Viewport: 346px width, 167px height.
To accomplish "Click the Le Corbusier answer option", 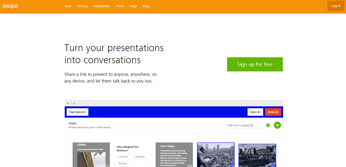I will point(125,157).
